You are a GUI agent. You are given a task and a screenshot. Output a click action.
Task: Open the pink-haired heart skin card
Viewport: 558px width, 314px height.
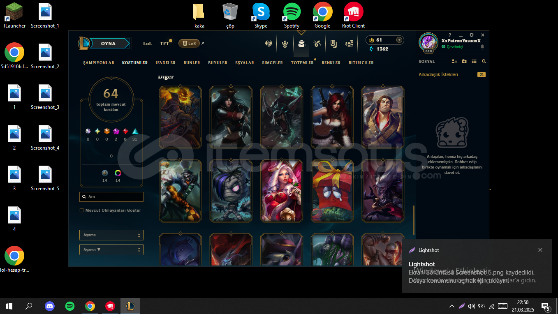click(x=282, y=191)
